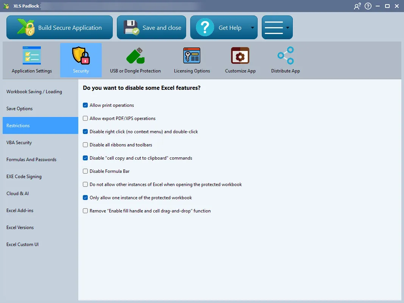Toggle Only allow one instance checkbox

(x=85, y=198)
